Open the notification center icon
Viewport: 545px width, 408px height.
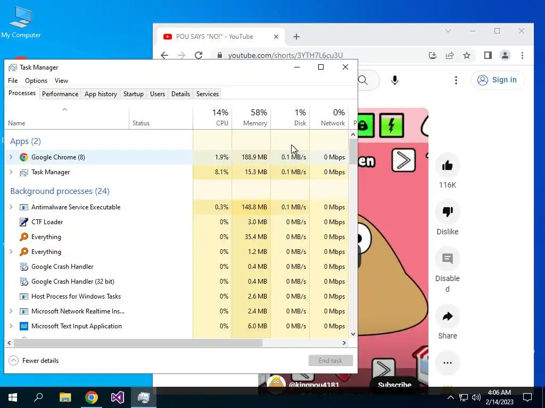(527, 397)
